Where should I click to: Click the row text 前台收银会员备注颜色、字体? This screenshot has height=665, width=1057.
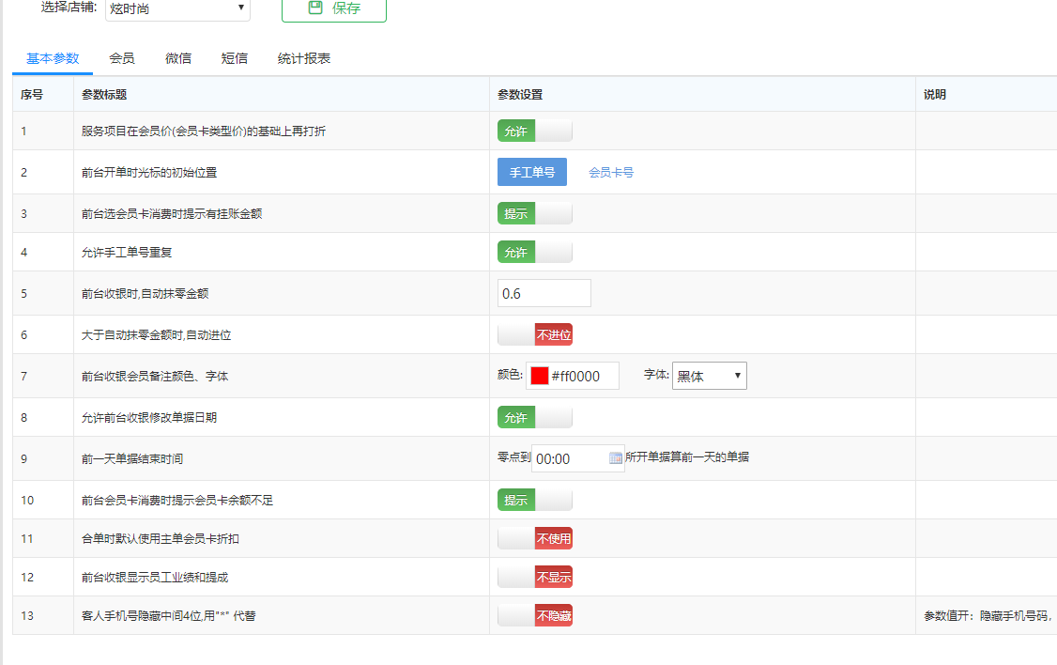coord(154,377)
